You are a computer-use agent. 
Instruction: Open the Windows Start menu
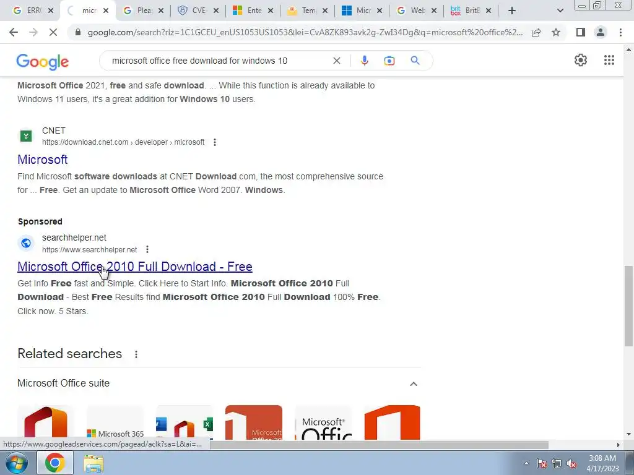pos(16,463)
